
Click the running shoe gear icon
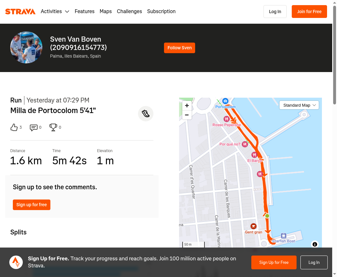pyautogui.click(x=146, y=114)
